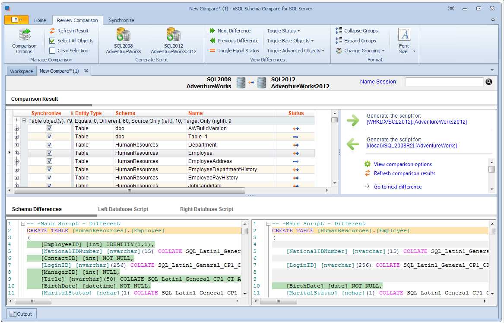Click Go to next difference link
This screenshot has height=323, width=504.
coord(398,187)
